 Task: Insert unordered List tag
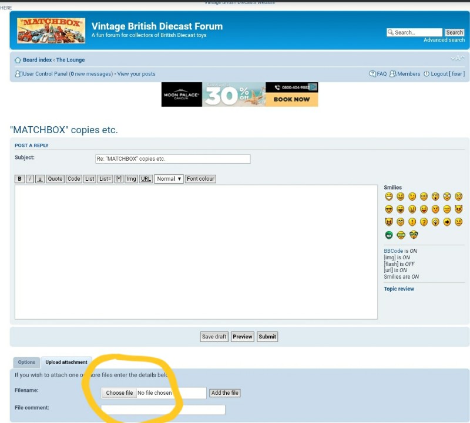pos(90,179)
